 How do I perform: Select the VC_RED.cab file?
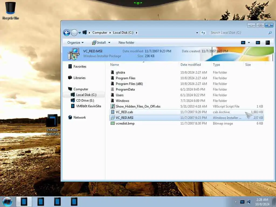(124, 112)
